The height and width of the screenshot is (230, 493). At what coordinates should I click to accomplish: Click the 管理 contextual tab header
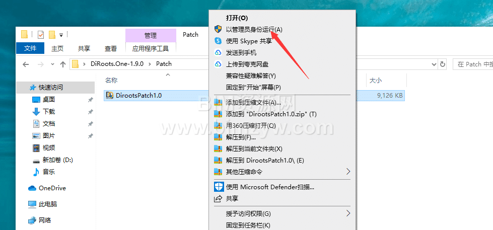[x=151, y=36]
